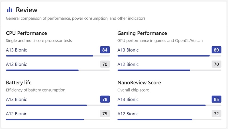Click the Gaming Performance heading
The width and height of the screenshot is (228, 129).
point(142,33)
